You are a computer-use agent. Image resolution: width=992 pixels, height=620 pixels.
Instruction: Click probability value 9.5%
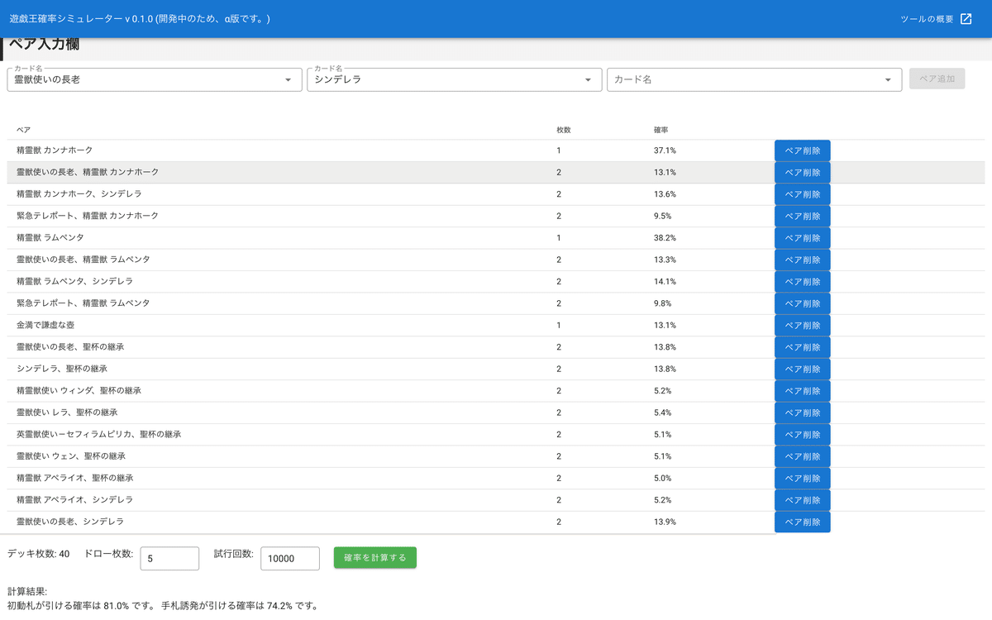point(662,216)
